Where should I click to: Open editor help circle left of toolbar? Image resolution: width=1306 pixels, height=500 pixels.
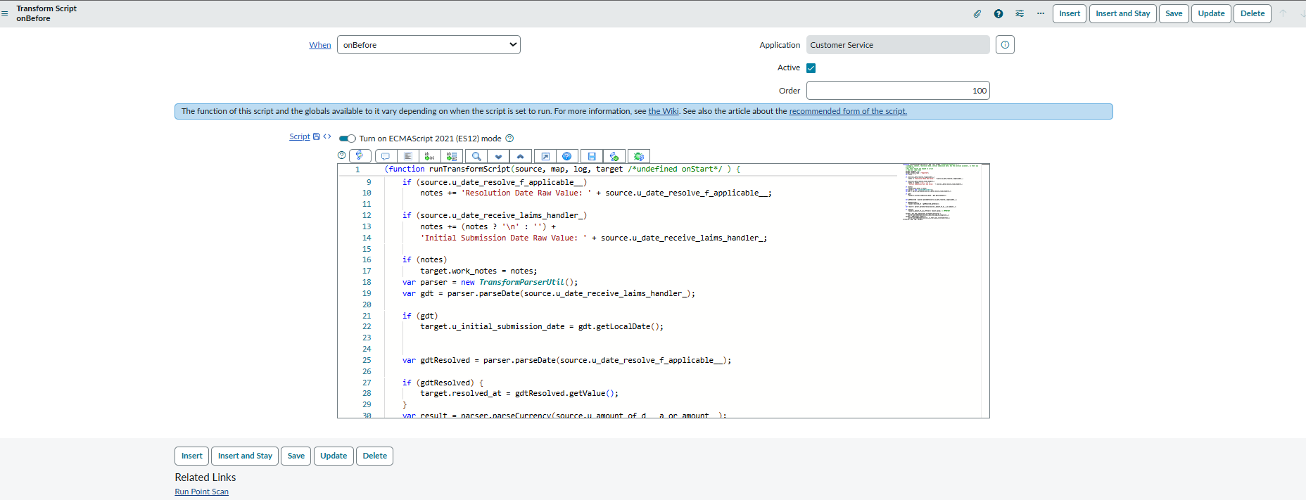click(x=342, y=155)
